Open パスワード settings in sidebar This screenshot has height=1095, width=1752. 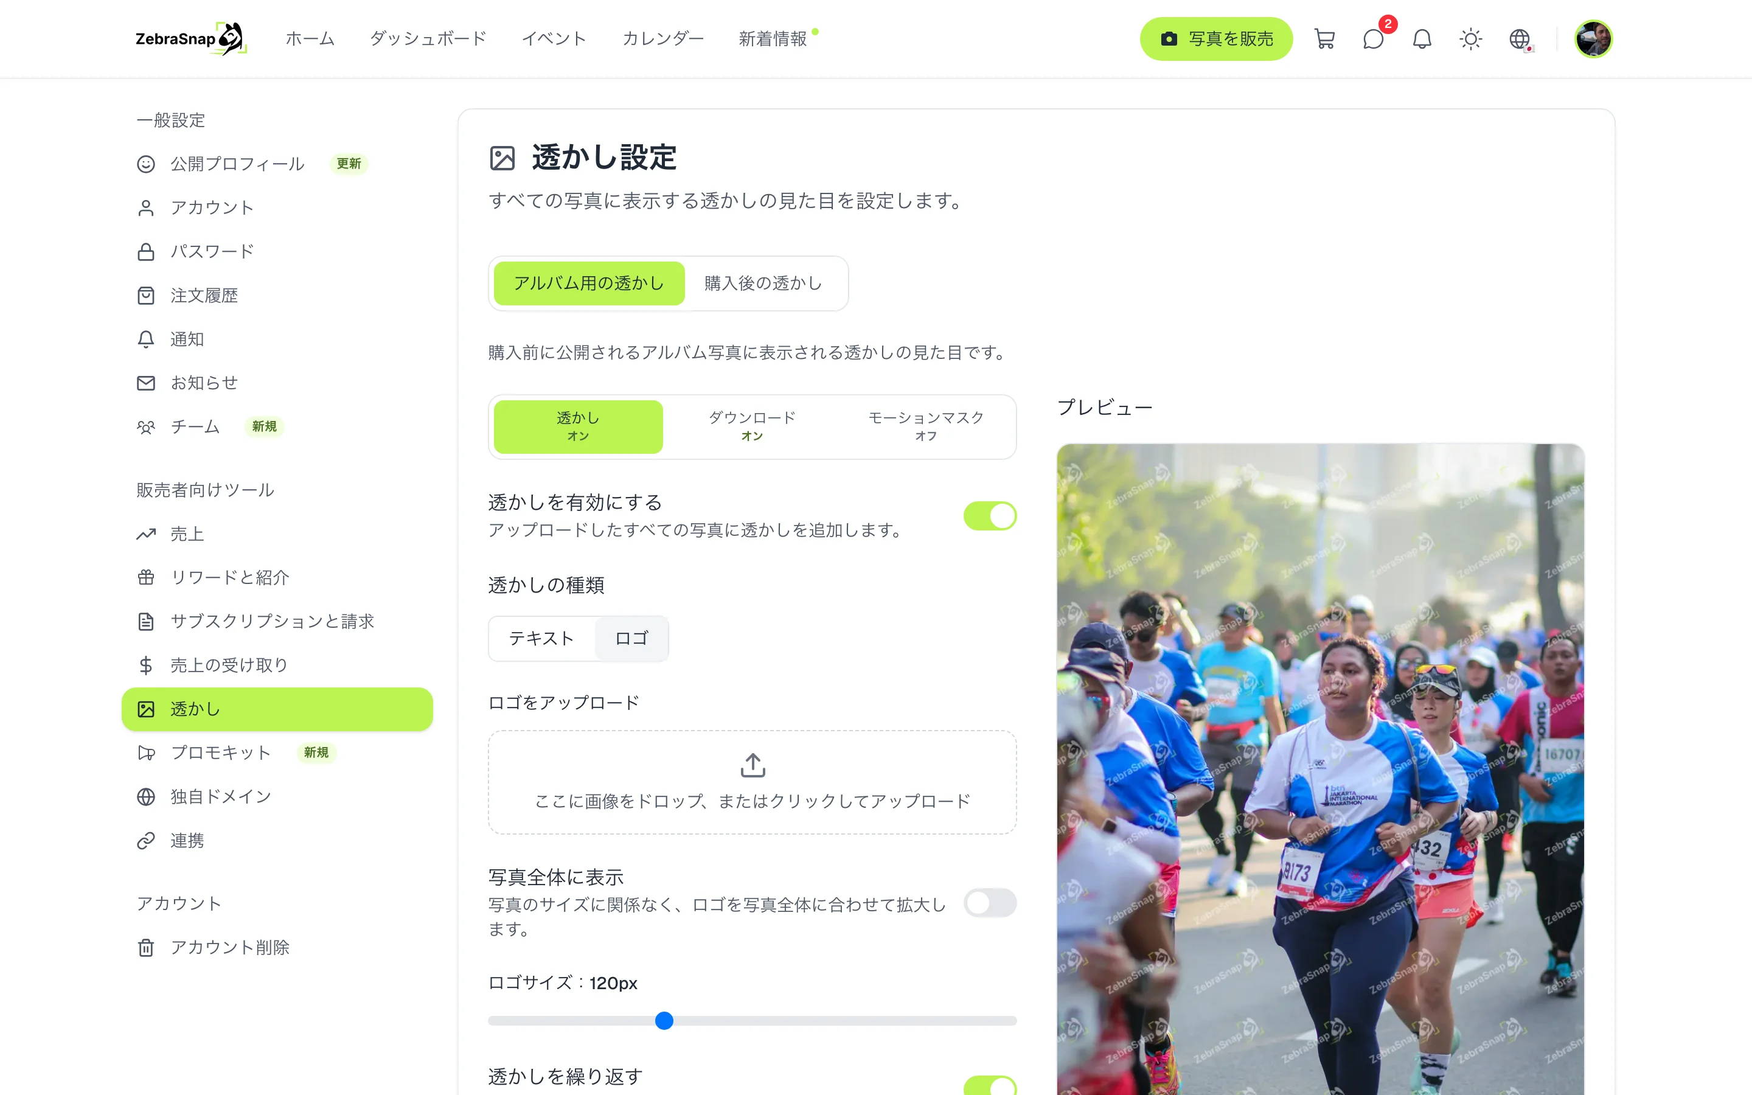click(x=277, y=251)
